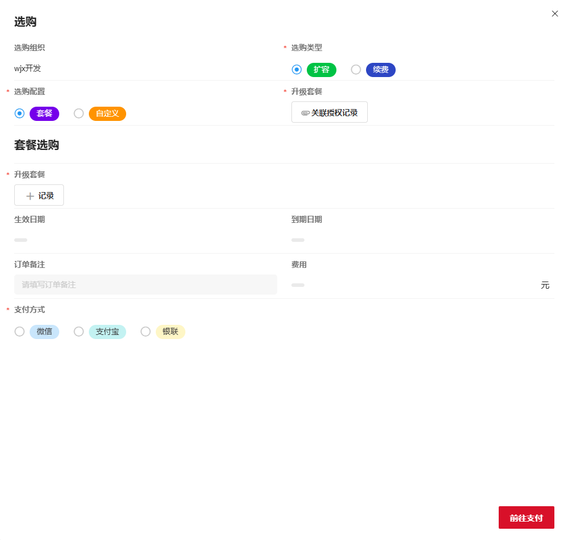Choose the 支付宝 payment radio button
Viewport: 568px width, 540px height.
(x=79, y=332)
